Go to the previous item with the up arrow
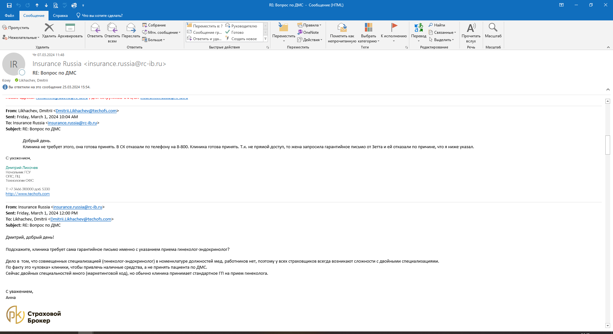 (x=37, y=5)
